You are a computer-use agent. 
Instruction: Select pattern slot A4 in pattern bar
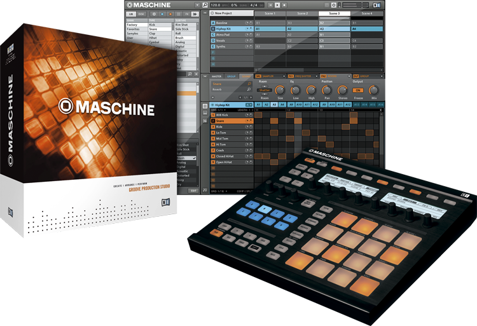(x=282, y=104)
